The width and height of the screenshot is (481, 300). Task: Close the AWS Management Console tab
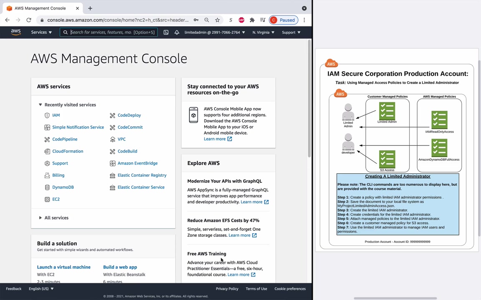click(x=78, y=8)
